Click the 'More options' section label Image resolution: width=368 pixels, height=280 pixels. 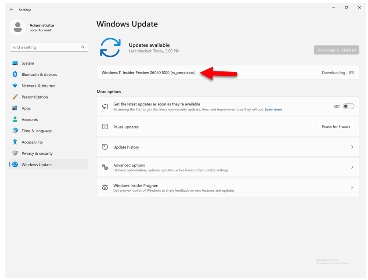coord(109,91)
